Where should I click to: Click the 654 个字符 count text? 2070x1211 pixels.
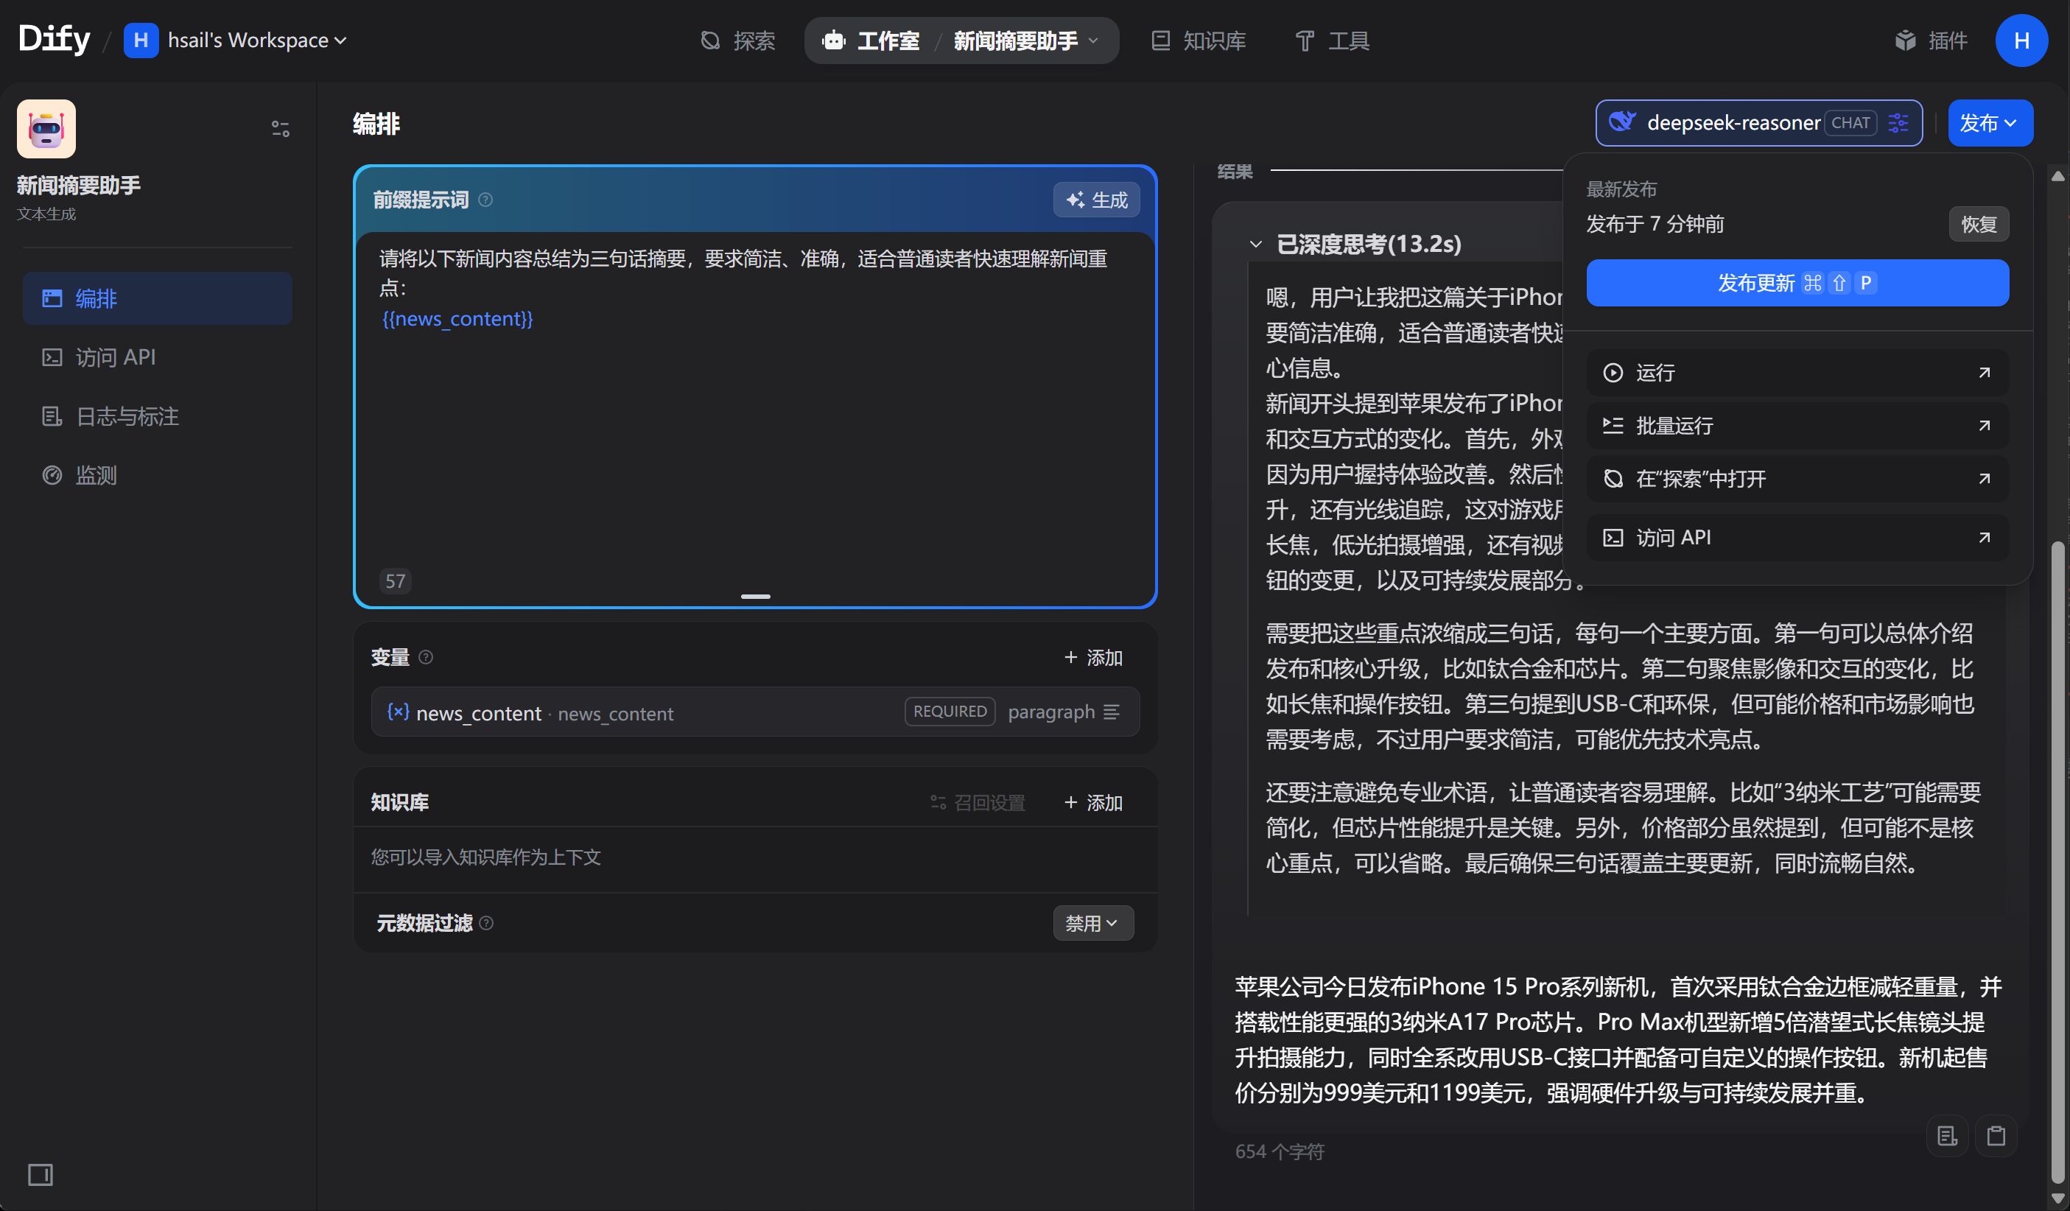click(x=1280, y=1152)
